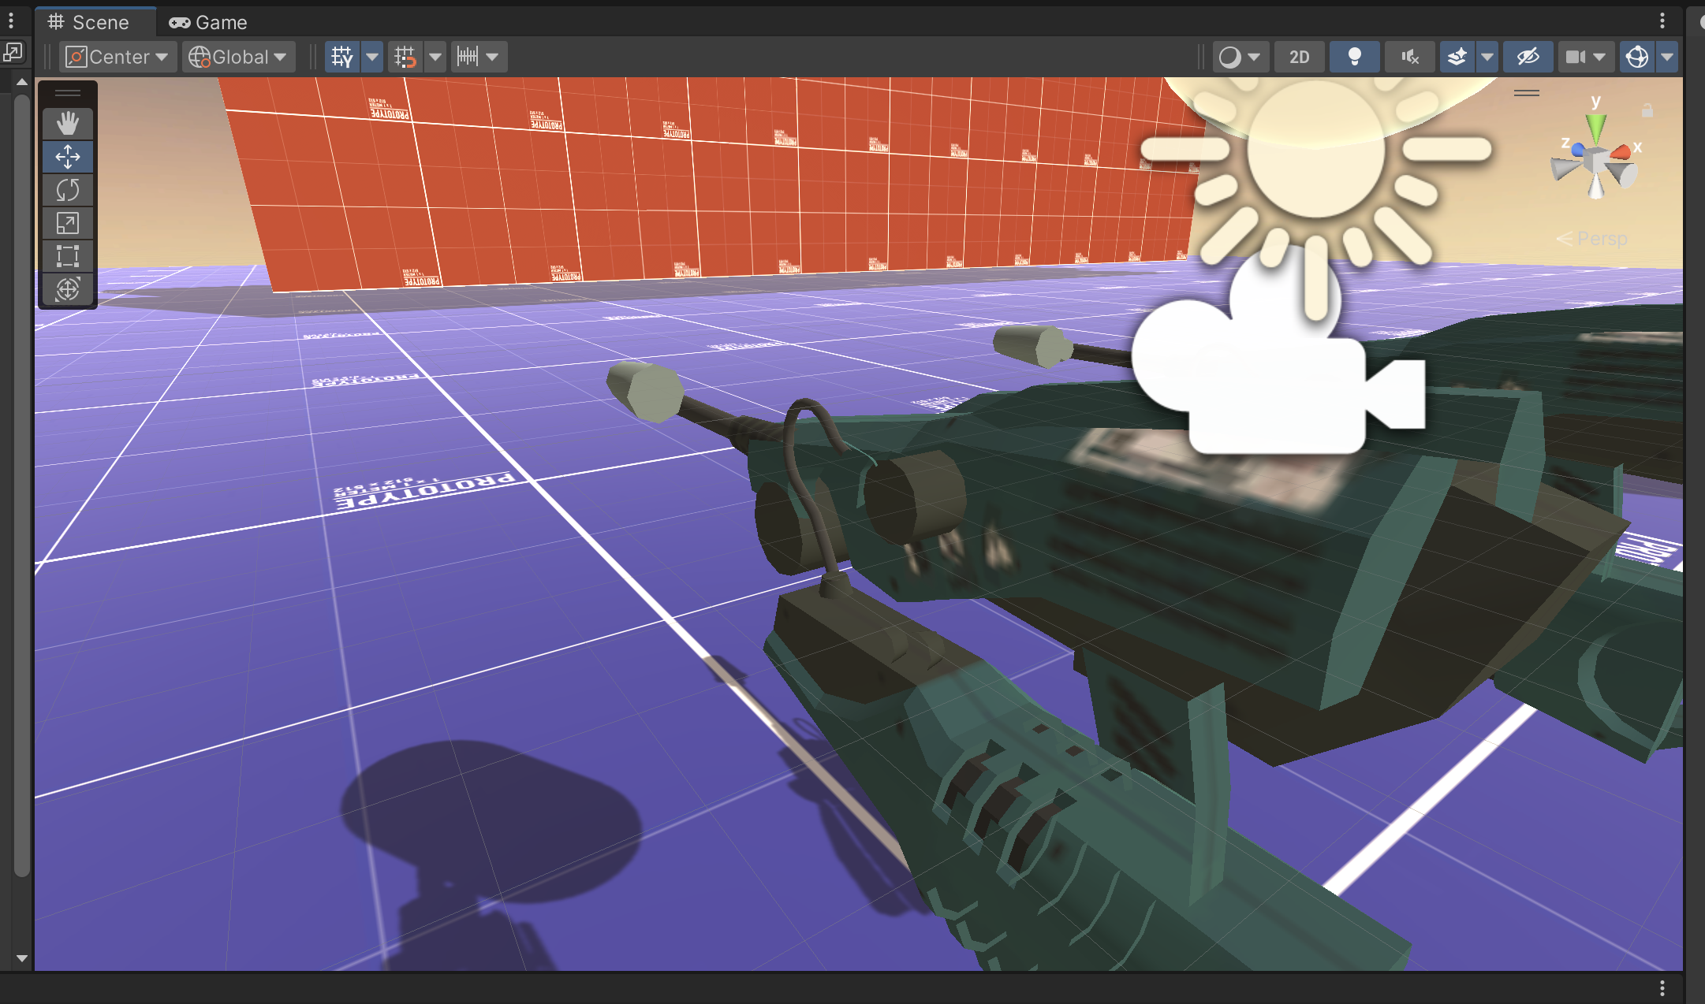Screen dimensions: 1705x1004
Task: Select the Hand tool for panning the scene
Action: tap(68, 123)
